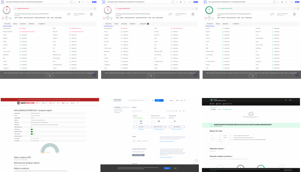Click the OPSWAT logo

118,100
